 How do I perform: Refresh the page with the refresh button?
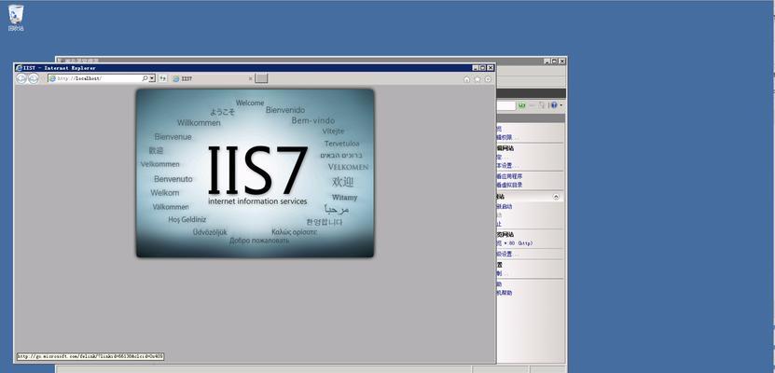(162, 78)
